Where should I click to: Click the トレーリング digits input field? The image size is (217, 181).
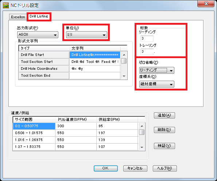click(x=147, y=52)
